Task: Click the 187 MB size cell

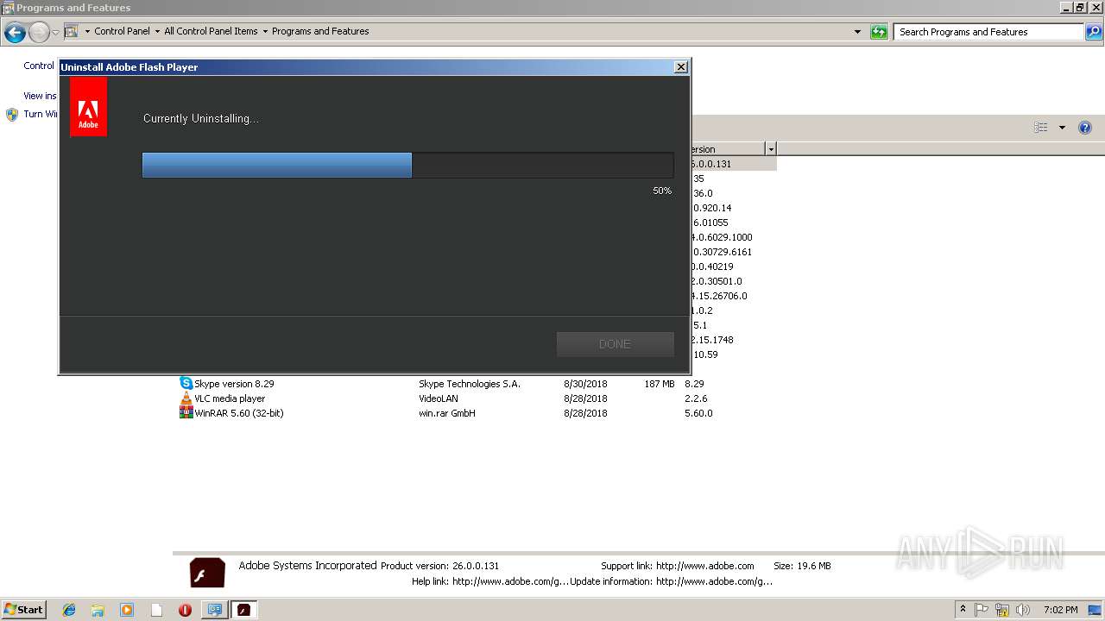Action: point(660,384)
